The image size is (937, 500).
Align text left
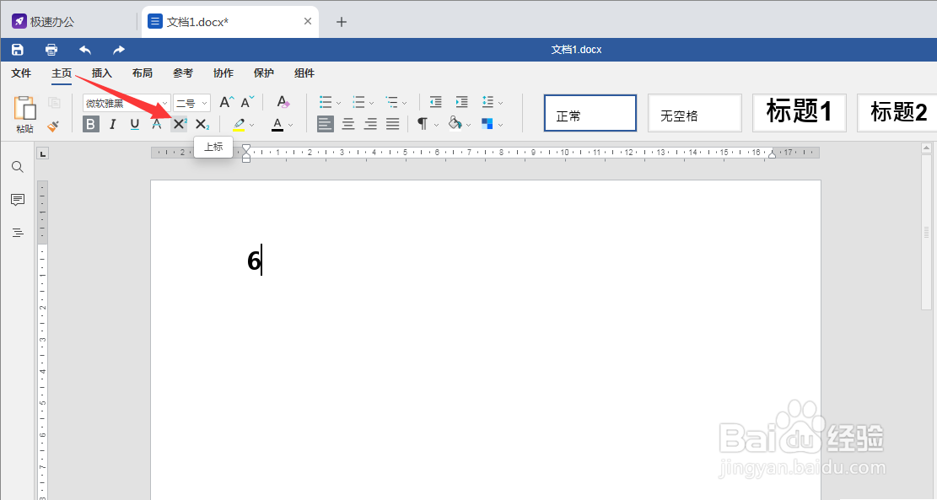coord(326,124)
